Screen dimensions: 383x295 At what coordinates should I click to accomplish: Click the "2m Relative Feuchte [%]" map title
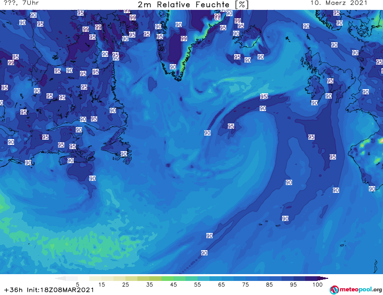point(193,4)
